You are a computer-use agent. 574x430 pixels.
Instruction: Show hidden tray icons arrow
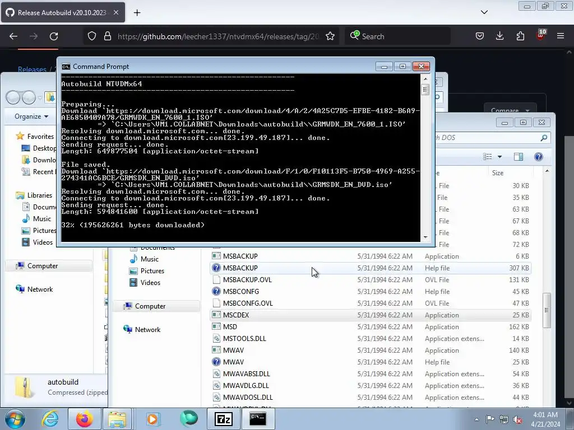click(x=476, y=419)
